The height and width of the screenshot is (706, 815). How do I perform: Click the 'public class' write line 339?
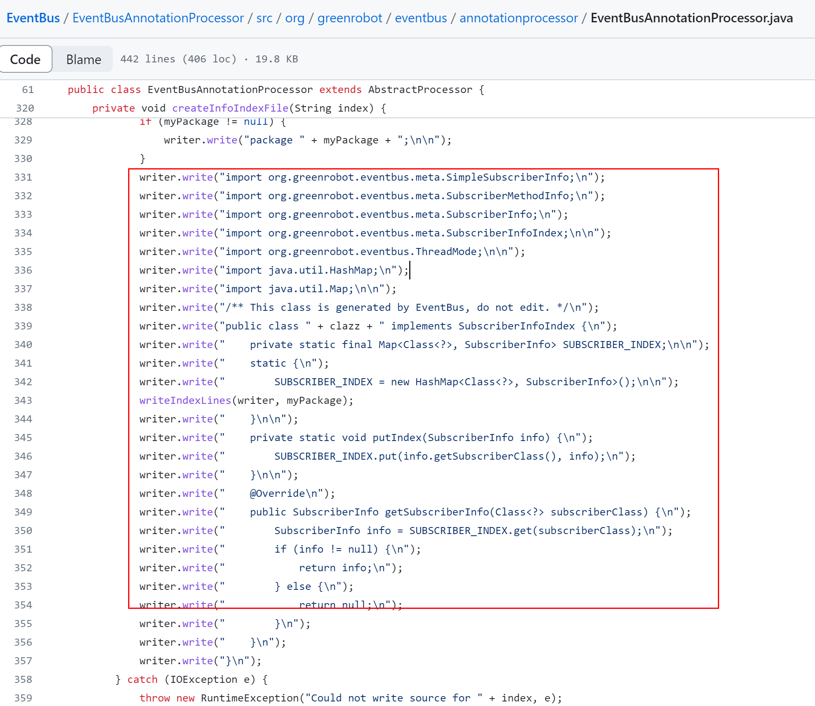click(x=378, y=326)
